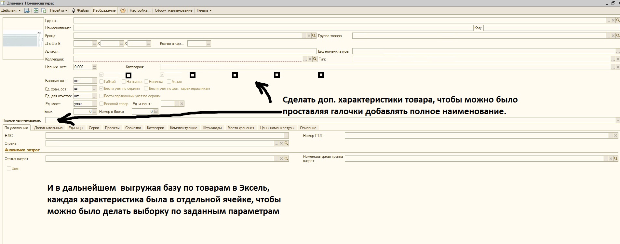
Task: Enable the Гибкий checkbox
Action: (x=101, y=82)
